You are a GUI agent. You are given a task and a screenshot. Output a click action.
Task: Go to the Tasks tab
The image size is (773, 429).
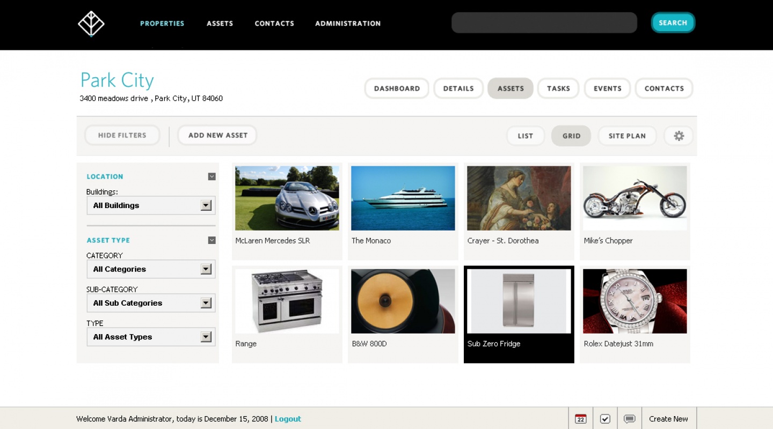[x=558, y=88]
